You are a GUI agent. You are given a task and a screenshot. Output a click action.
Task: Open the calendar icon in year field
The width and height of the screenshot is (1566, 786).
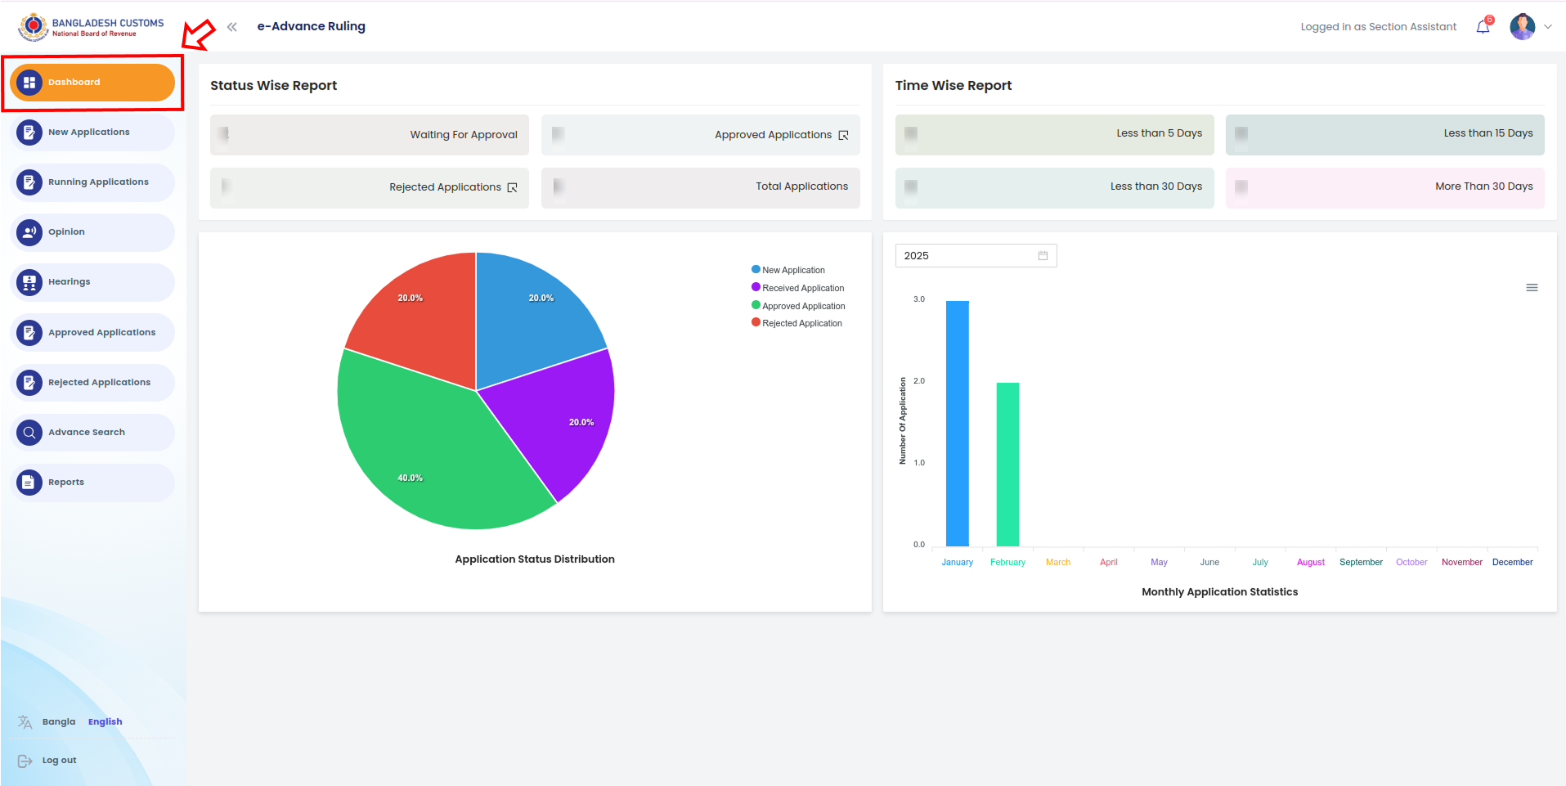[x=1043, y=256]
